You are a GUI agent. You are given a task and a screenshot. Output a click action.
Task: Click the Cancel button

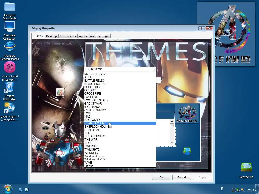182,177
